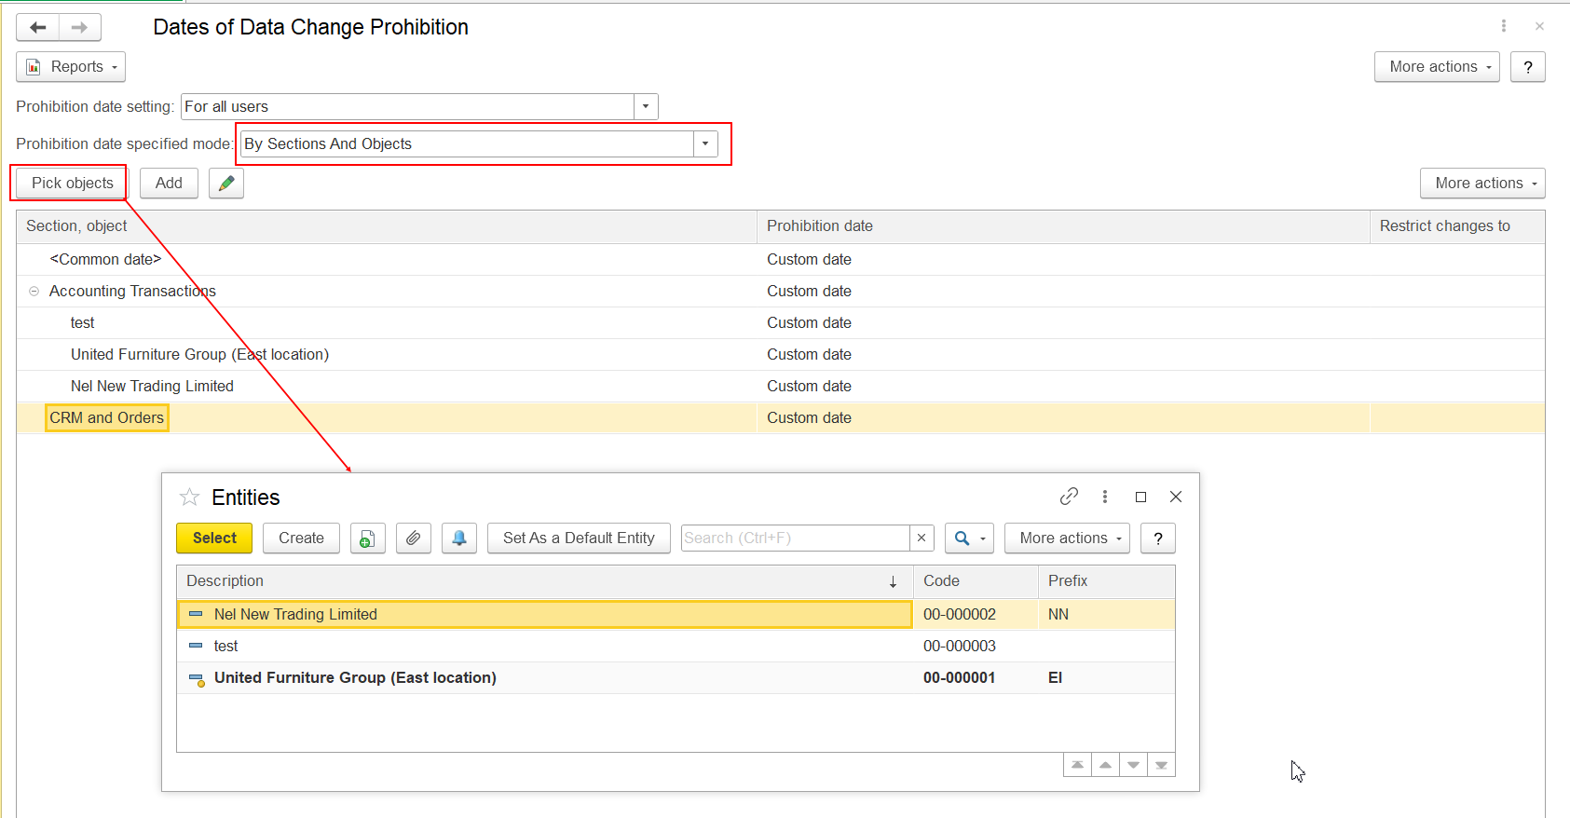Expand Prohibition date specified mode dropdown arrow
This screenshot has height=818, width=1570.
(x=705, y=144)
